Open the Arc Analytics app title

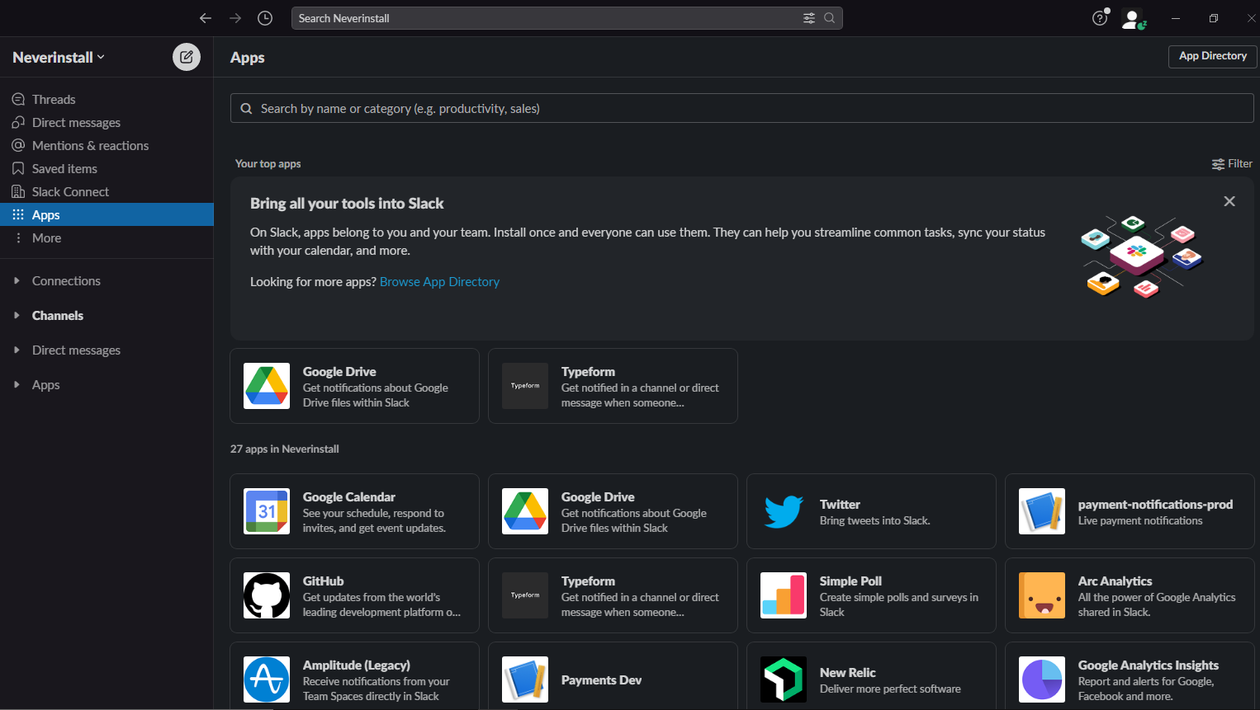(x=1115, y=581)
